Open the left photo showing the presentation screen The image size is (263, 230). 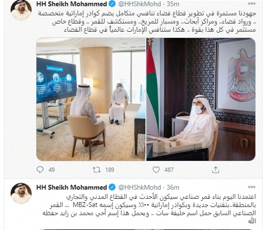[91, 99]
